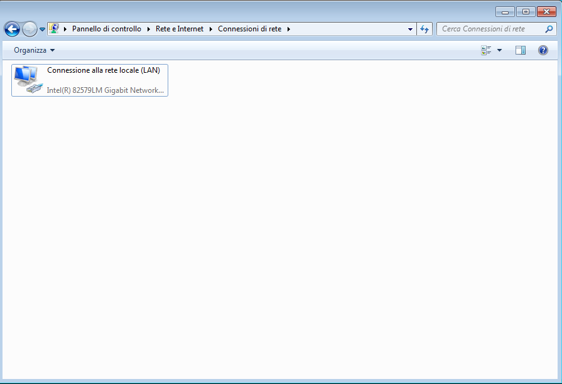This screenshot has height=384, width=562.
Task: Open the Organizza menu
Action: (x=34, y=50)
